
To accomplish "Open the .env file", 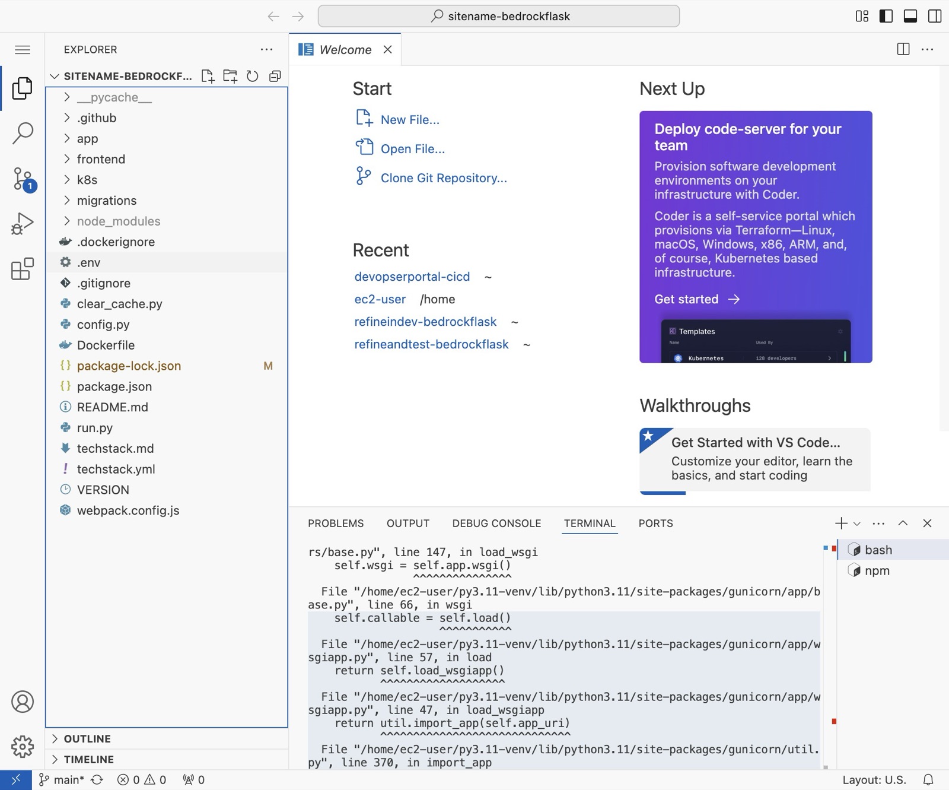I will (166, 262).
